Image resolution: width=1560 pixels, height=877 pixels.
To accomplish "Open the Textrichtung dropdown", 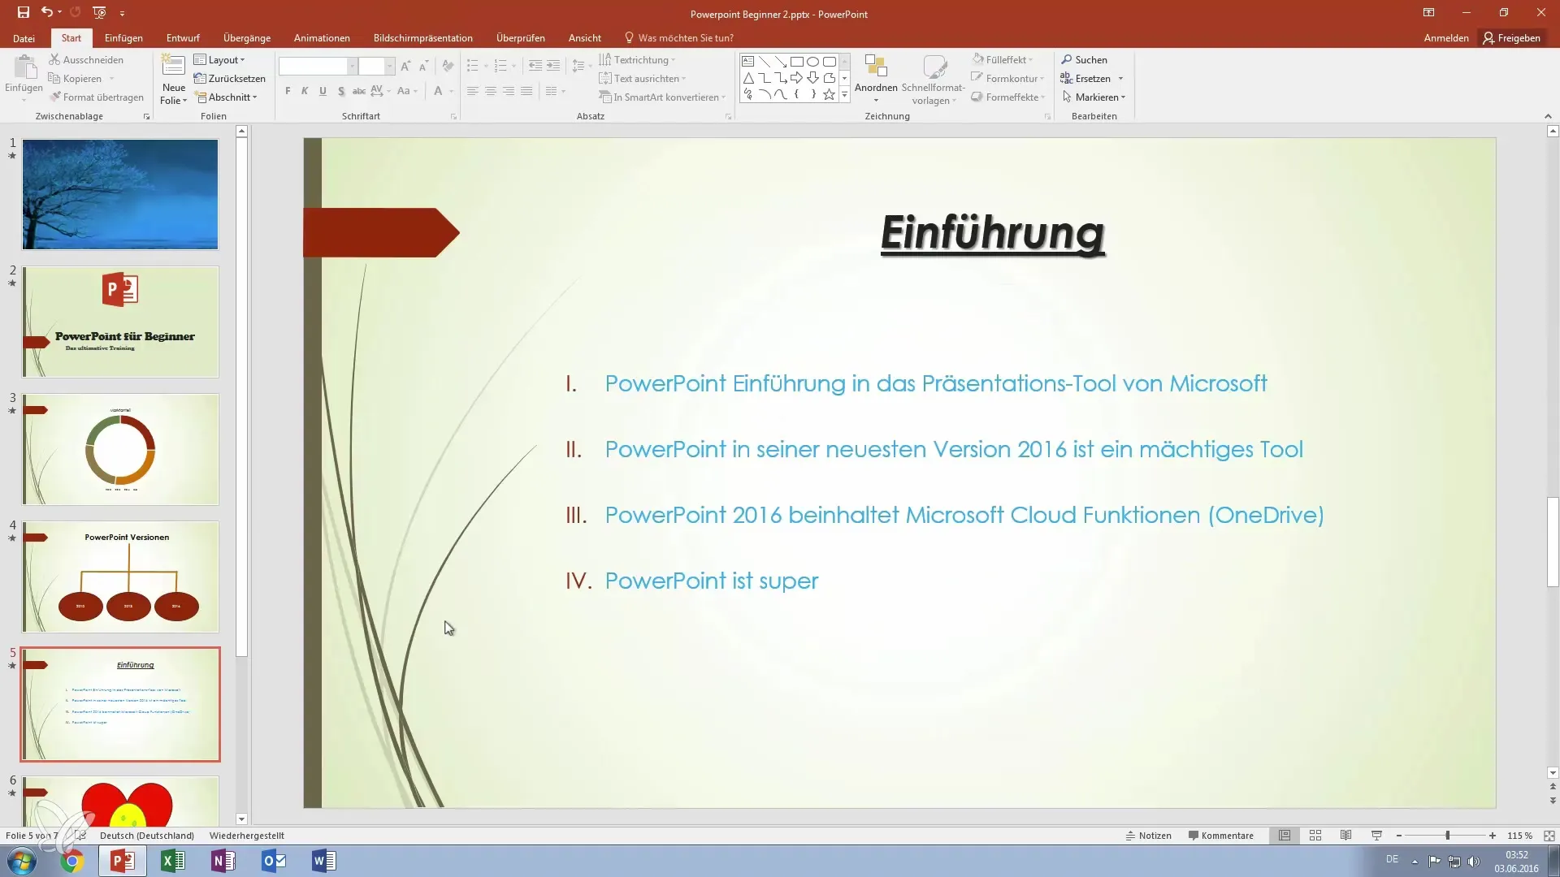I will 637,60.
